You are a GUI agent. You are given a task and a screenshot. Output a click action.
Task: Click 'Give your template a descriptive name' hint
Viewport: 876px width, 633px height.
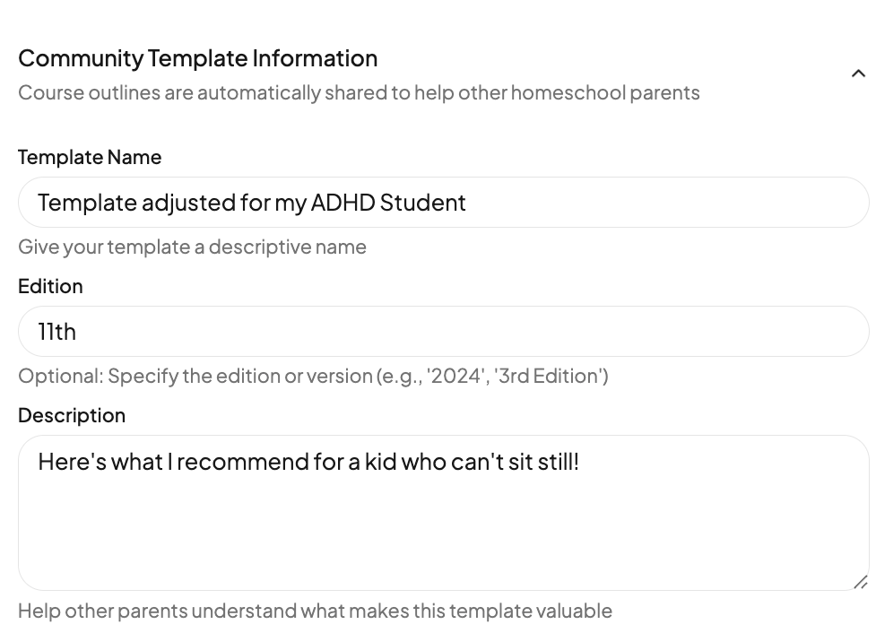[x=192, y=247]
